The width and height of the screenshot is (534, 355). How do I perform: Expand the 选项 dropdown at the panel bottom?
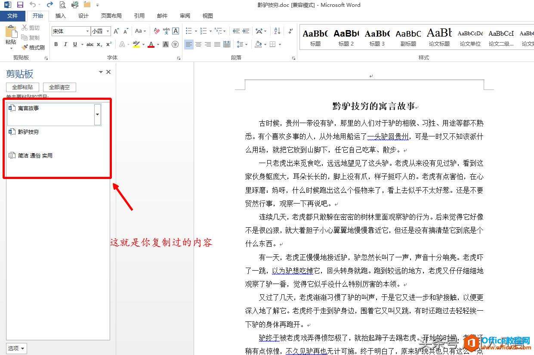click(x=16, y=348)
